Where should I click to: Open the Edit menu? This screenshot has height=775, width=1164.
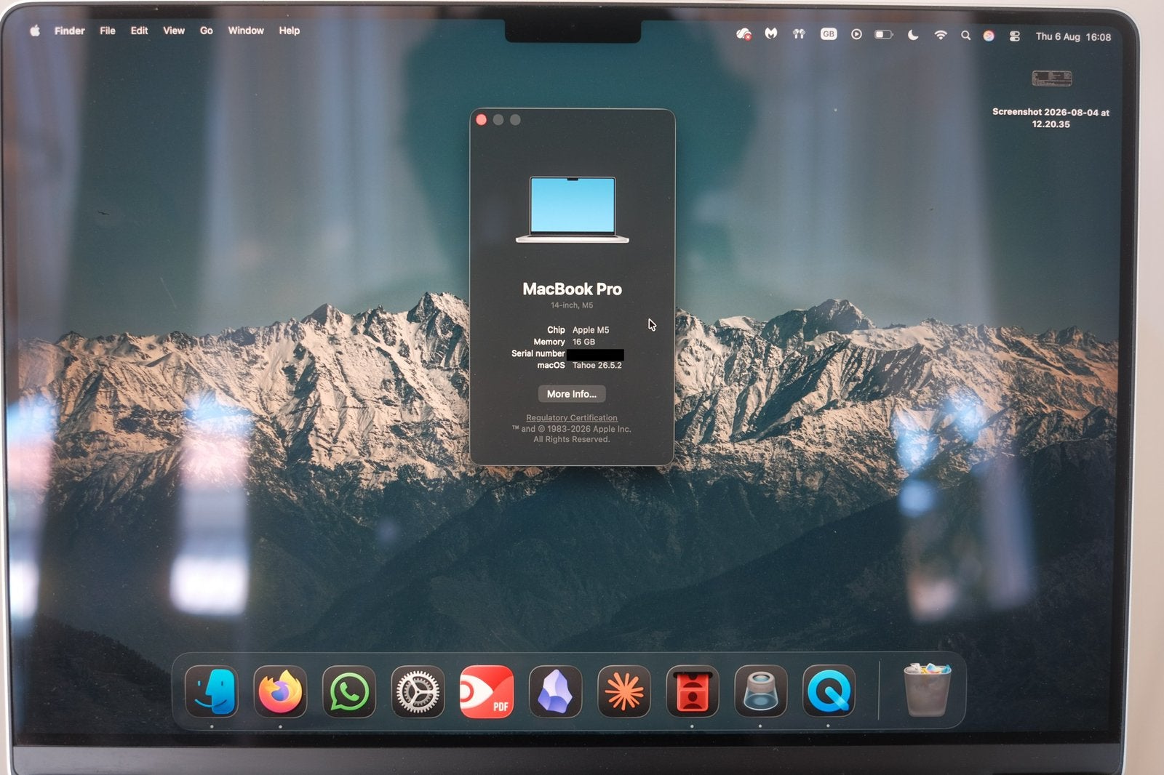click(139, 31)
